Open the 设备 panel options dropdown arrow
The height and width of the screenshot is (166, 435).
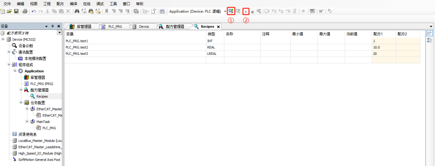46,26
